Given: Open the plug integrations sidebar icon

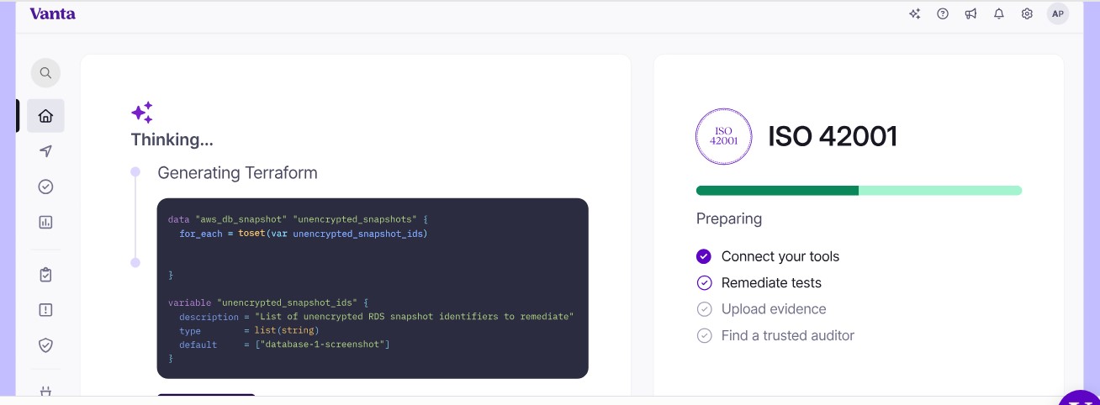Looking at the screenshot, I should tap(45, 391).
